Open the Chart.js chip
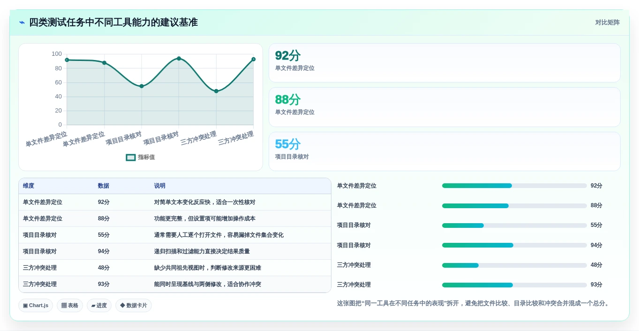This screenshot has height=331, width=639. 36,306
